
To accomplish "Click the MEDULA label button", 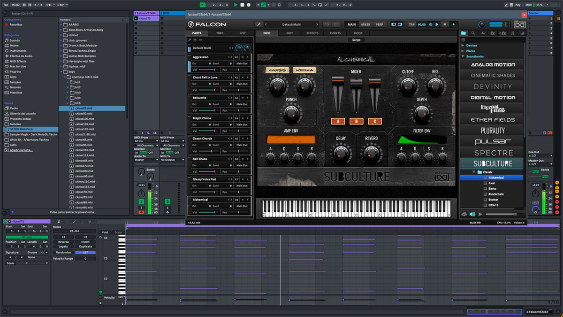I will tap(304, 70).
